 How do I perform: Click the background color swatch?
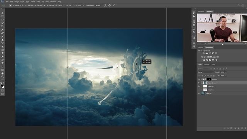coord(3,87)
